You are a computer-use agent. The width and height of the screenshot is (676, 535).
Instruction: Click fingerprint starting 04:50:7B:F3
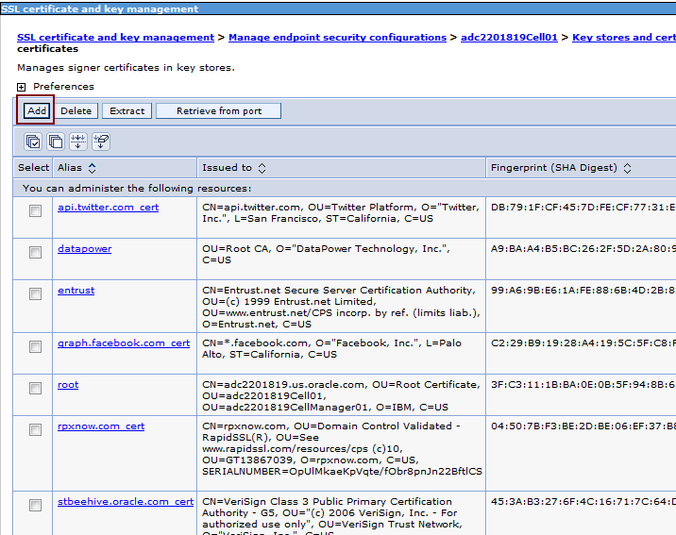[583, 426]
